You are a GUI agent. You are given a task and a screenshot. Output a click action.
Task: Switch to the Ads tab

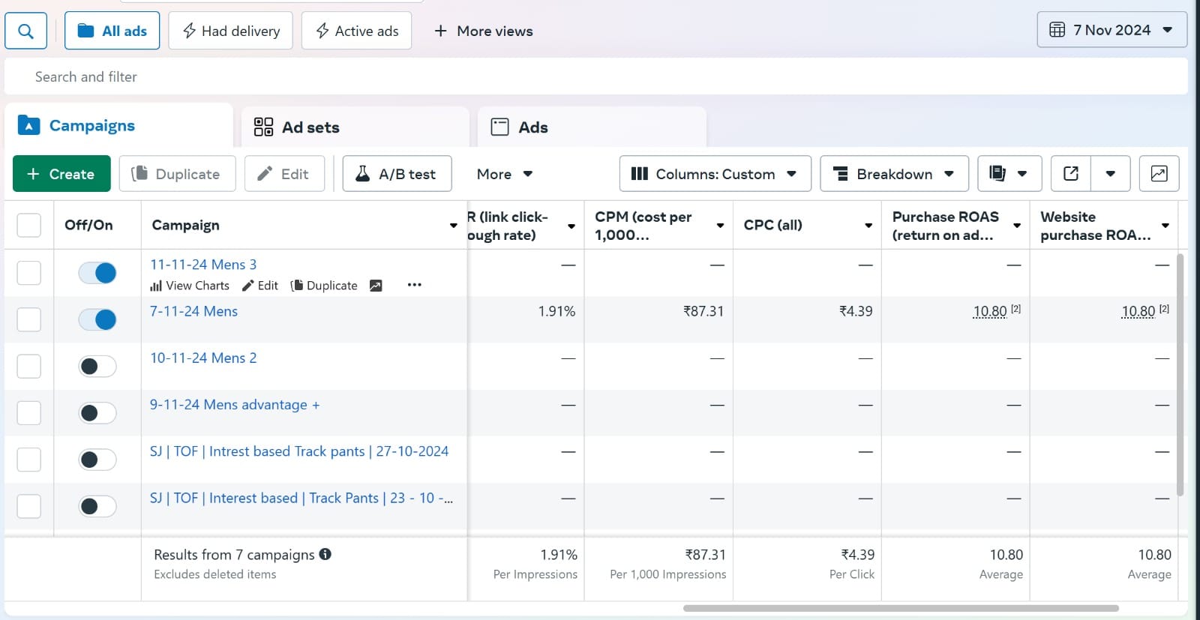click(x=592, y=127)
